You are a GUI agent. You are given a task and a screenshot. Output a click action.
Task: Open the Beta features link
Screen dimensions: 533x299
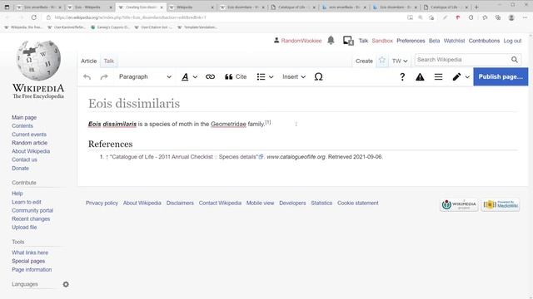click(x=434, y=41)
